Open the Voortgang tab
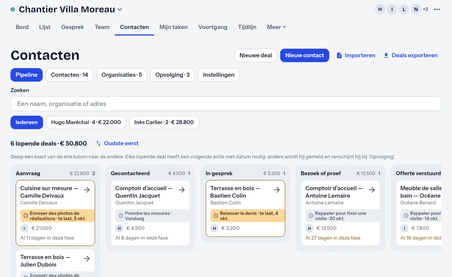Image resolution: width=452 pixels, height=277 pixels. [213, 27]
